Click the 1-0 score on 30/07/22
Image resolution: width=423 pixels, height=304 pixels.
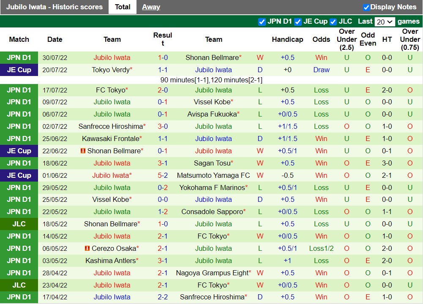(163, 58)
